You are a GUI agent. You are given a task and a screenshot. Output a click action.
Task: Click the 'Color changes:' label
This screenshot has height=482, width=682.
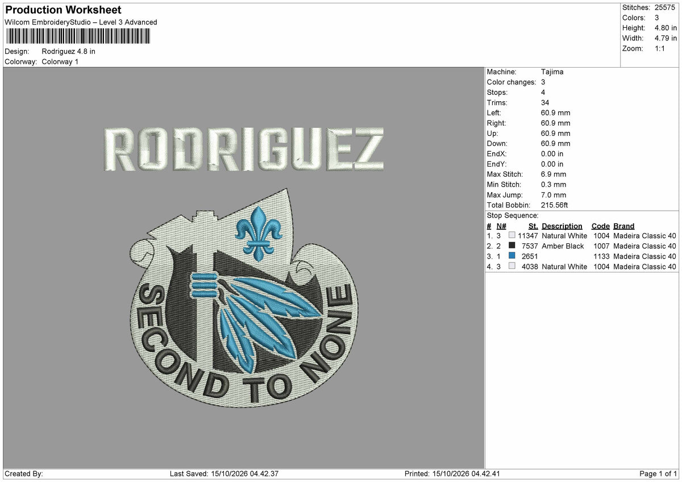point(511,82)
